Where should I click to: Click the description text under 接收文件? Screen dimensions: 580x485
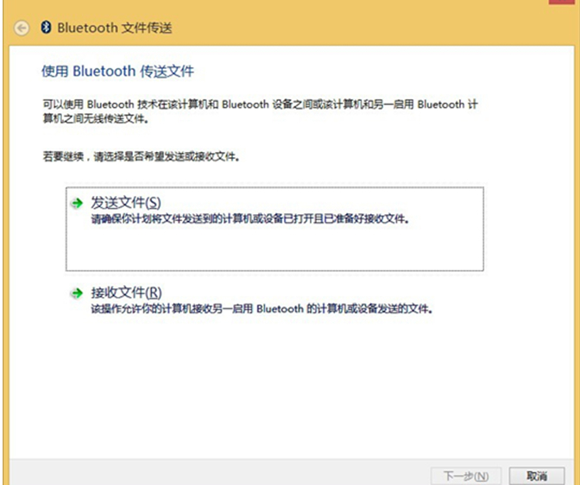tap(261, 308)
